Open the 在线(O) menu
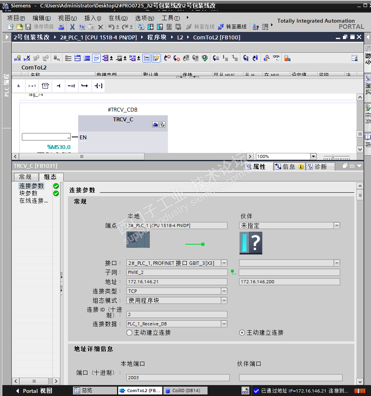Viewport: 371px width, 396px height. click(x=118, y=18)
